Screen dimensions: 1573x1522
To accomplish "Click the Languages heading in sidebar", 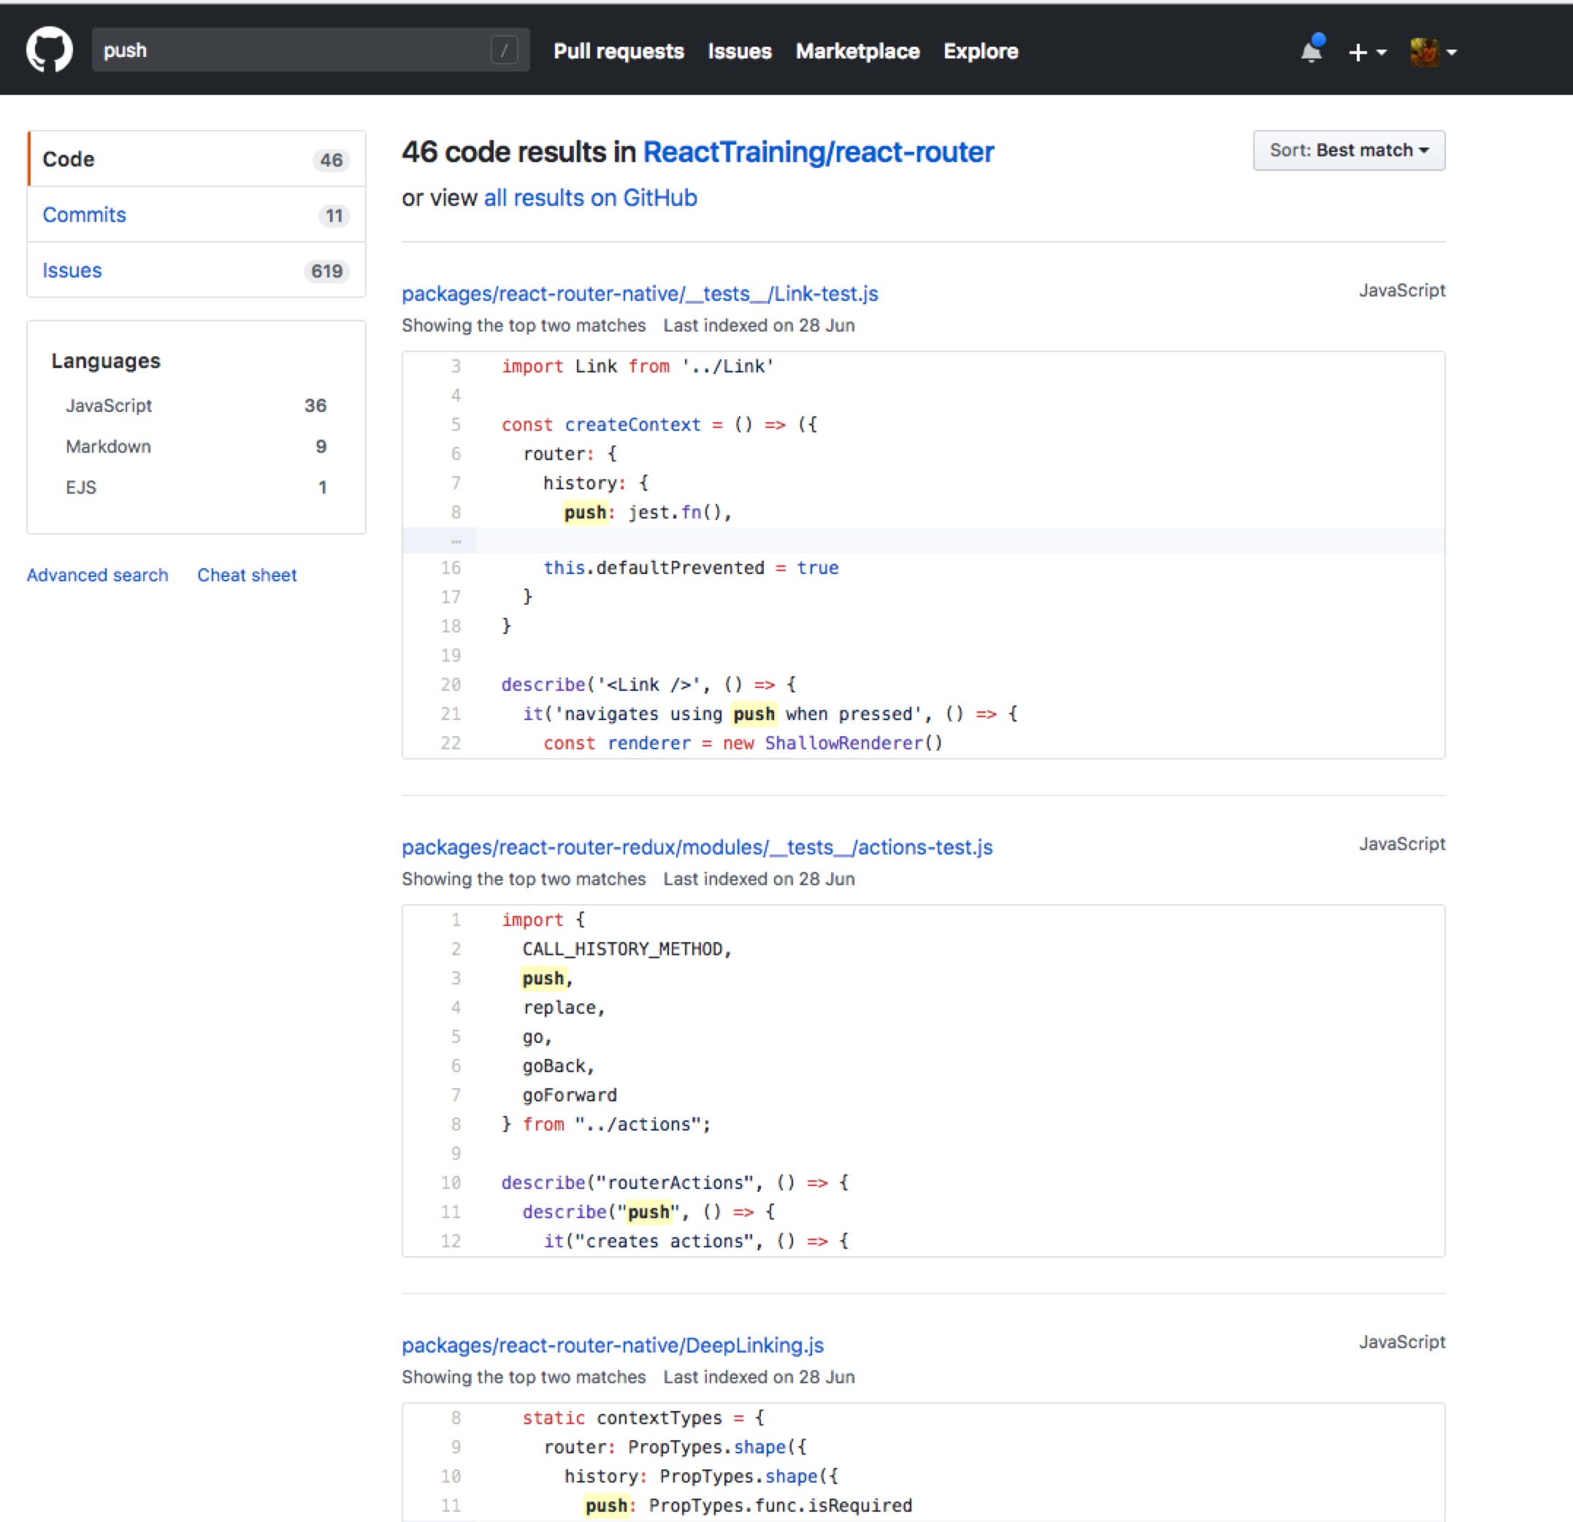I will [106, 361].
